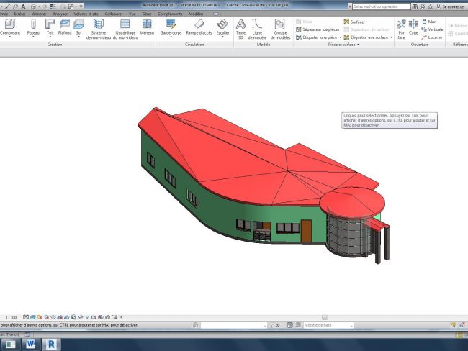Open Word from the Windows taskbar
This screenshot has width=468, height=351.
click(32, 345)
